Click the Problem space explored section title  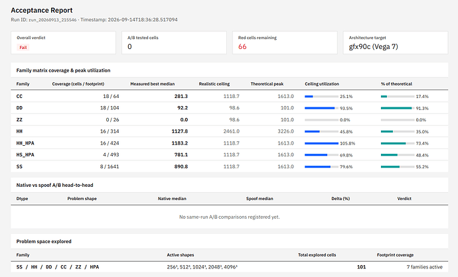[x=44, y=241]
